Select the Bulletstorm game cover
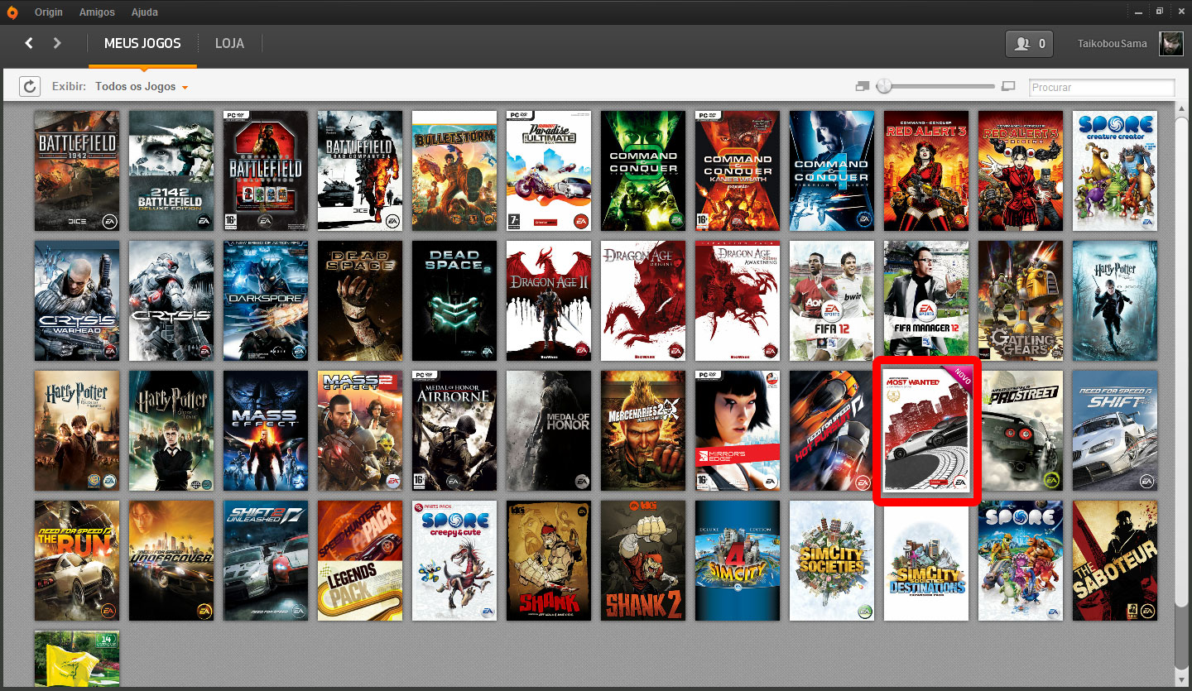1192x691 pixels. tap(454, 170)
